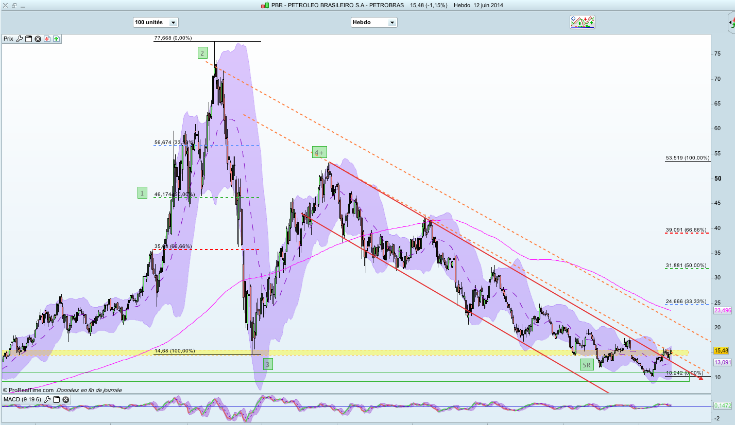Image resolution: width=735 pixels, height=425 pixels.
Task: Remove the Prix panel with its X icon
Action: point(38,39)
